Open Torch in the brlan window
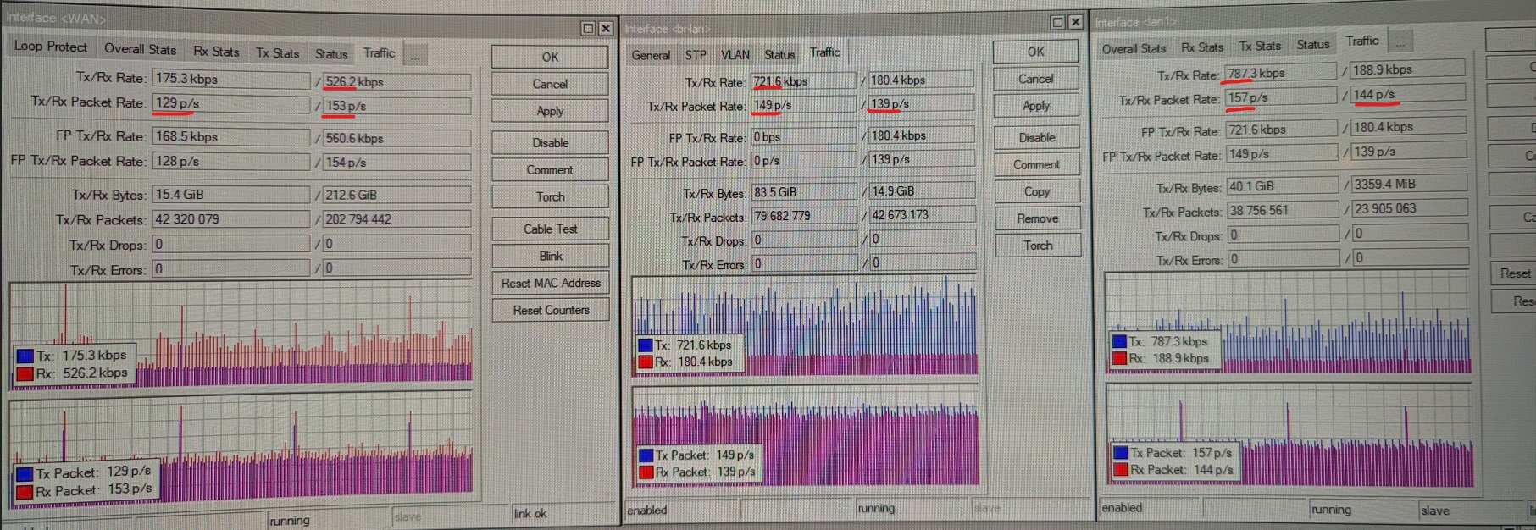Viewport: 1536px width, 530px height. point(1038,246)
